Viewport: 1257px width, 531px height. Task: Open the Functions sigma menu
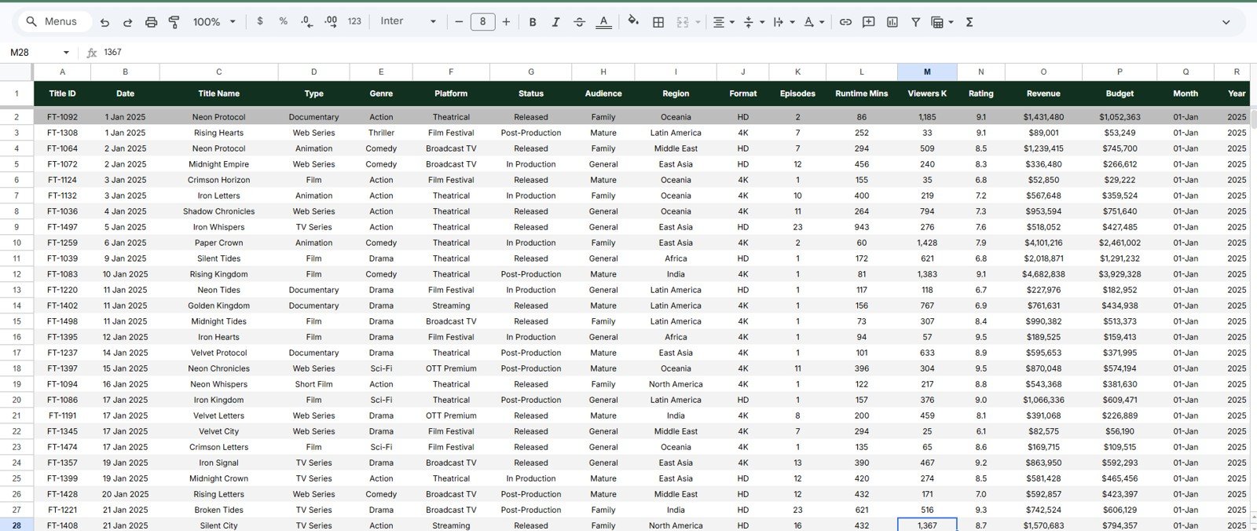click(x=969, y=22)
